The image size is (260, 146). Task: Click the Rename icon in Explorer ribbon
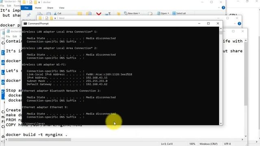[x=108, y=13]
